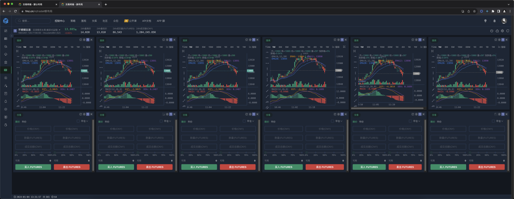
Task: Open settings of the first chart panel
Action: (84, 40)
